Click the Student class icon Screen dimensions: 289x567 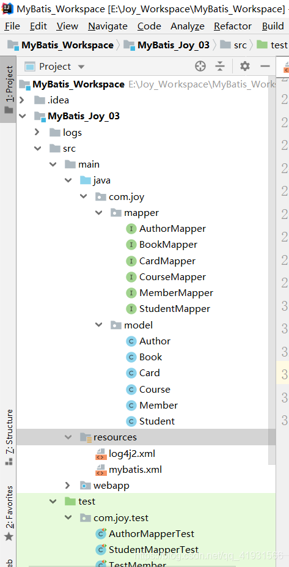pyautogui.click(x=131, y=421)
